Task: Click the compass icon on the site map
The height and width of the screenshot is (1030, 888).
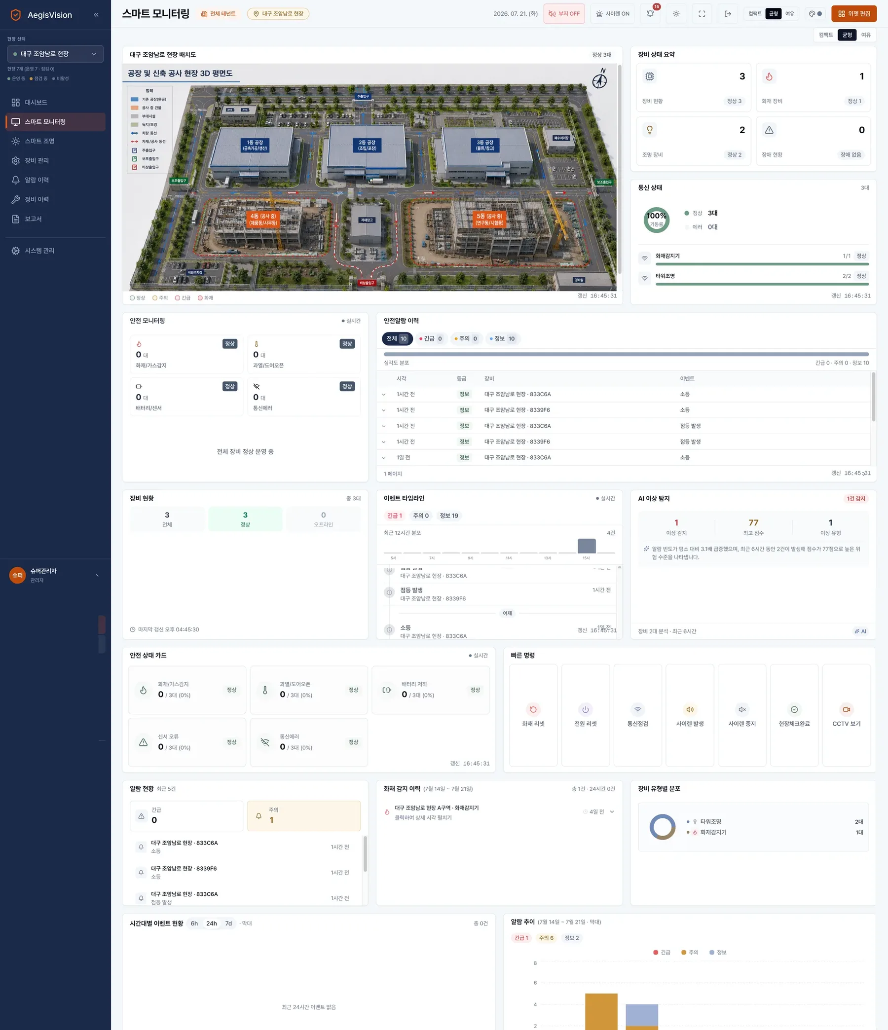Action: coord(599,78)
